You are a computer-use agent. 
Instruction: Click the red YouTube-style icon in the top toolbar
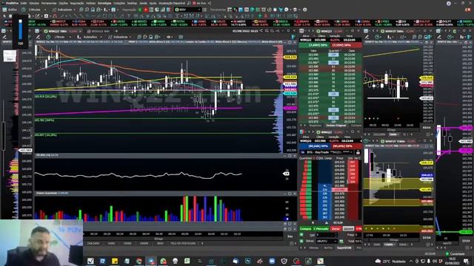(x=146, y=10)
